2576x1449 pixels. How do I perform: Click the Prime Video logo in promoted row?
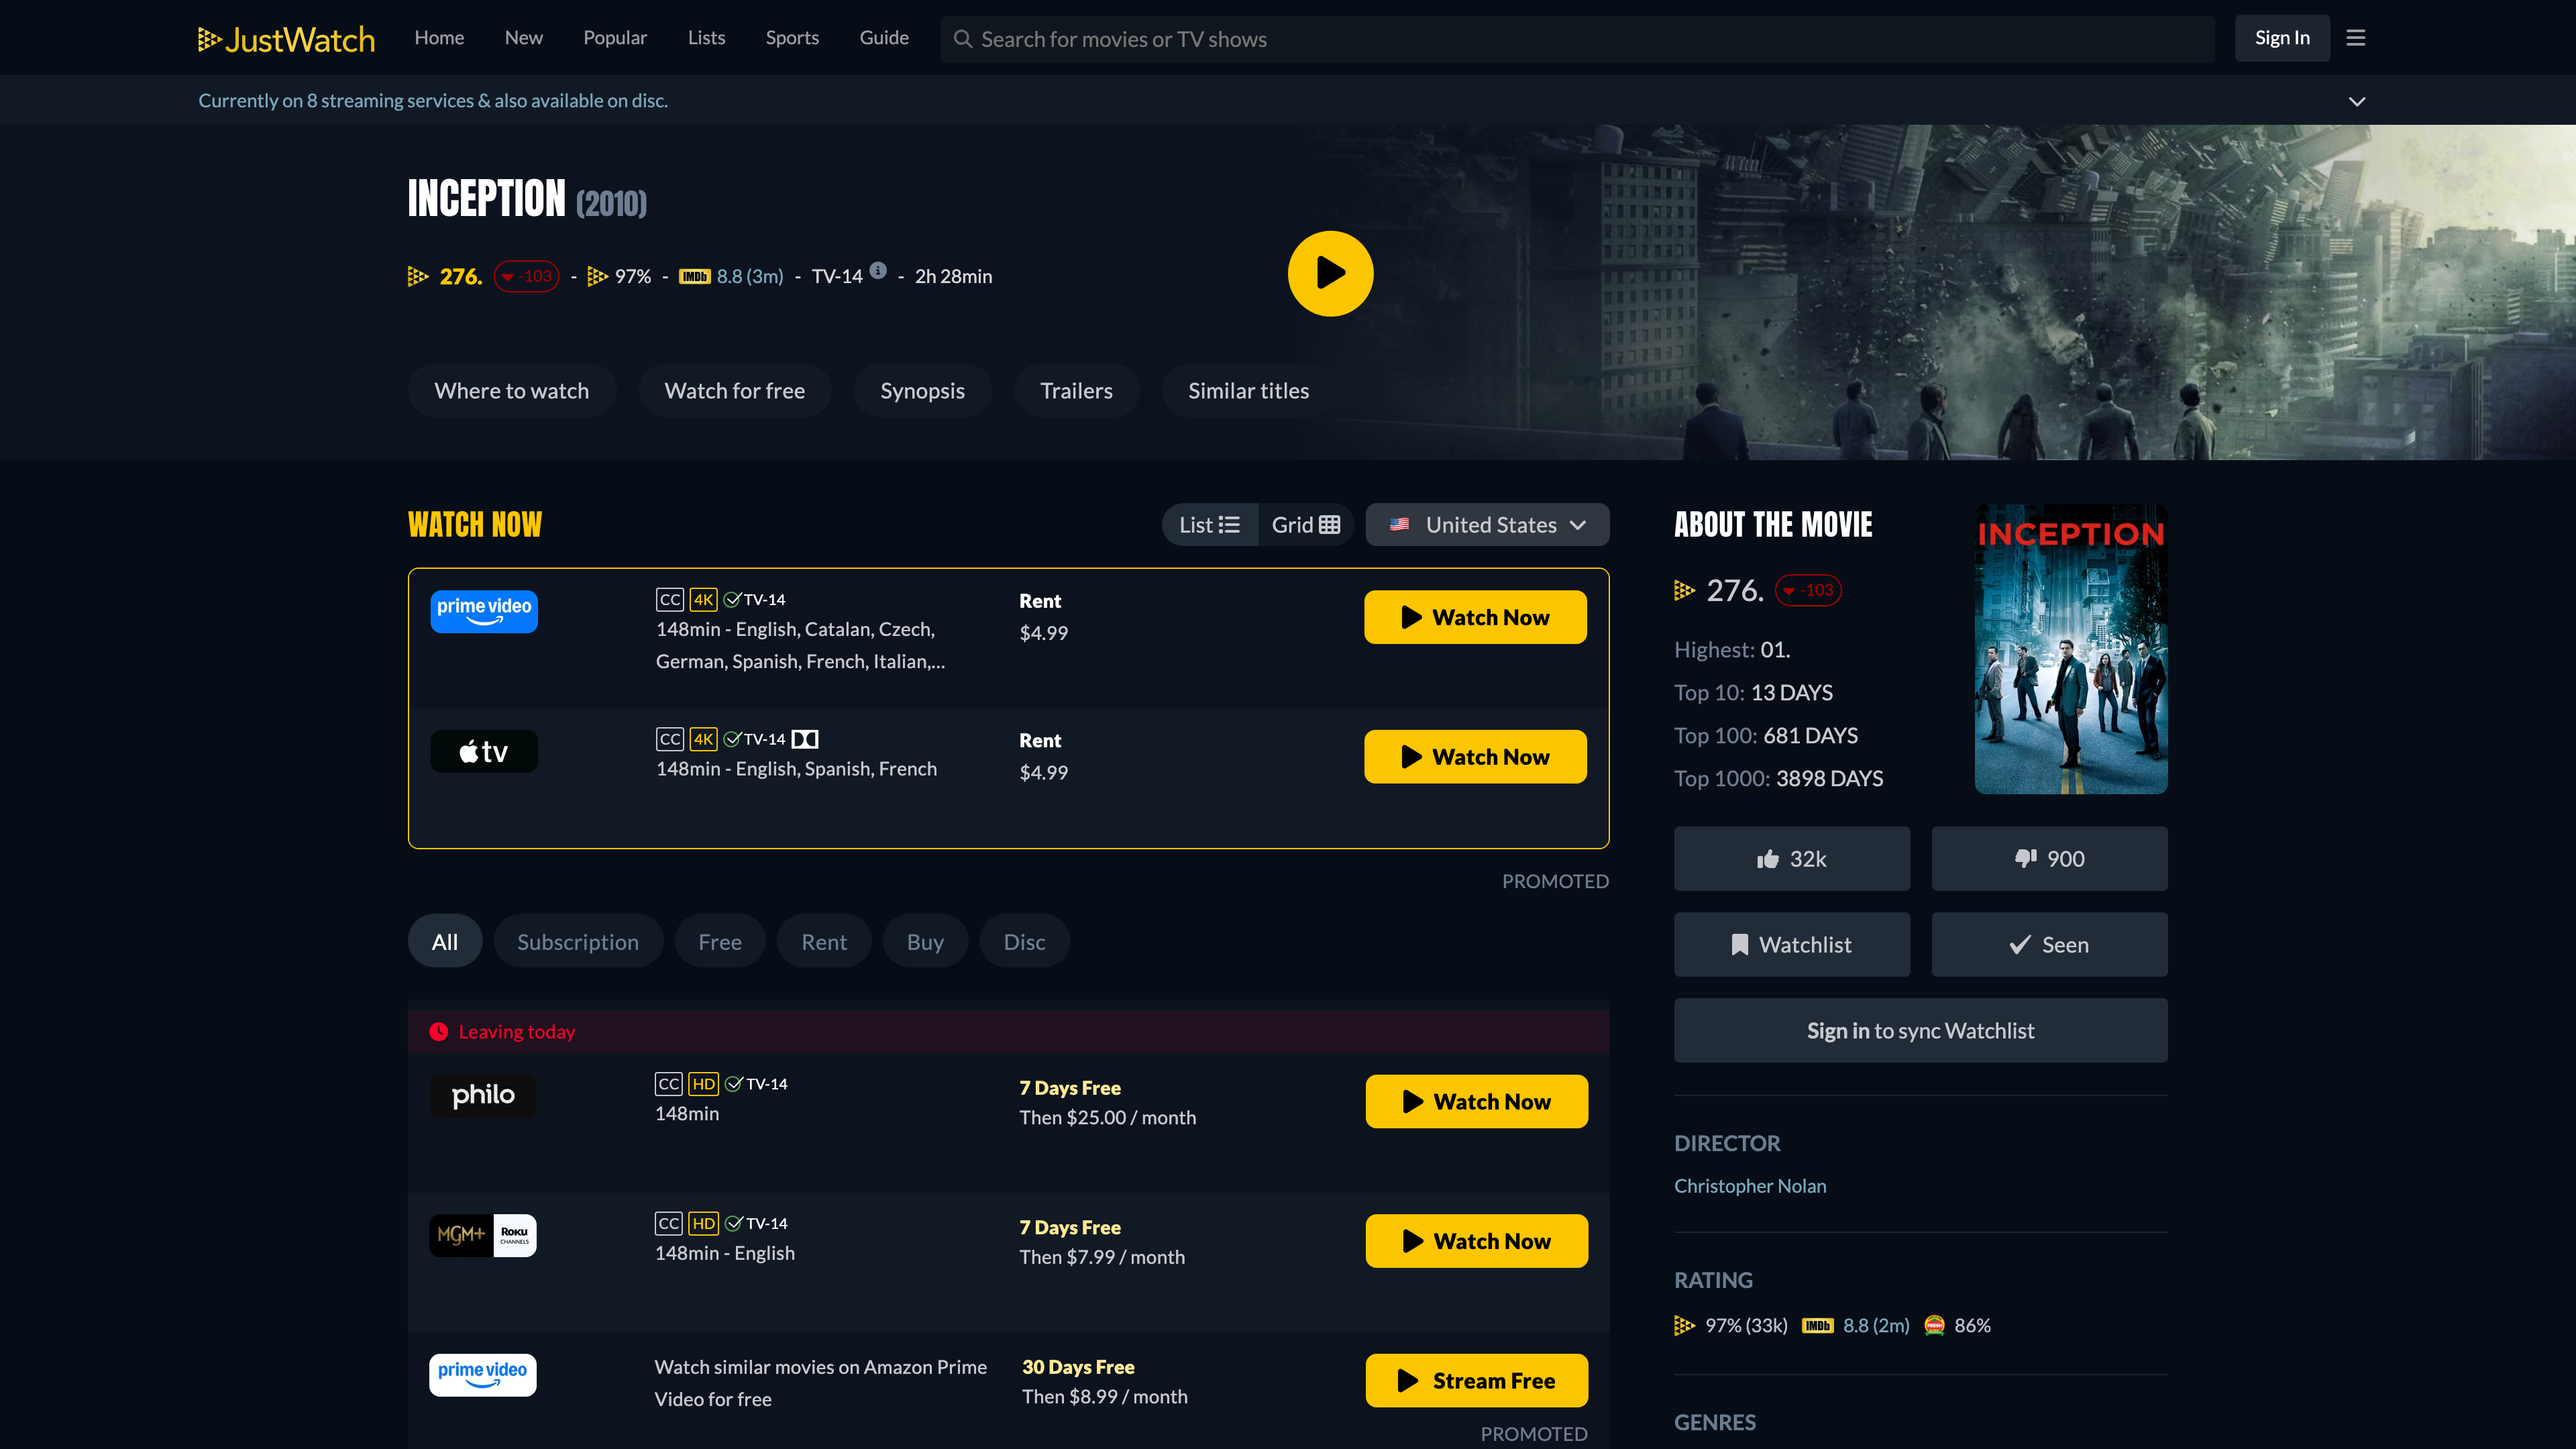coord(483,1375)
